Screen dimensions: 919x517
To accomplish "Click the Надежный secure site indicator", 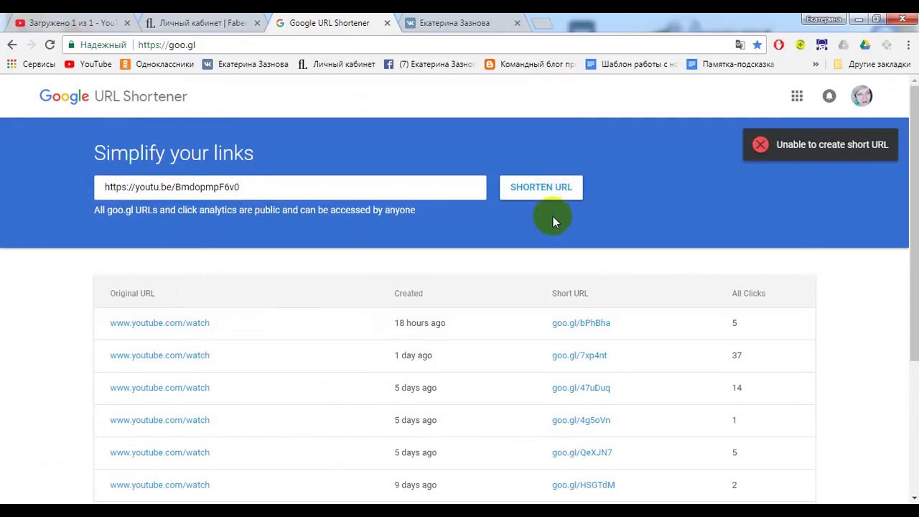I will click(96, 45).
